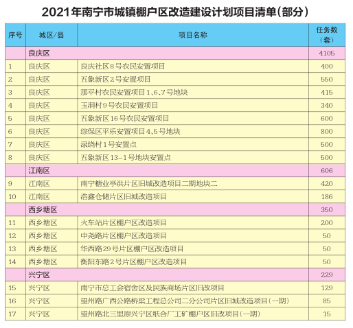Click the value 400 in row 1
The height and width of the screenshot is (328, 353).
click(x=327, y=67)
